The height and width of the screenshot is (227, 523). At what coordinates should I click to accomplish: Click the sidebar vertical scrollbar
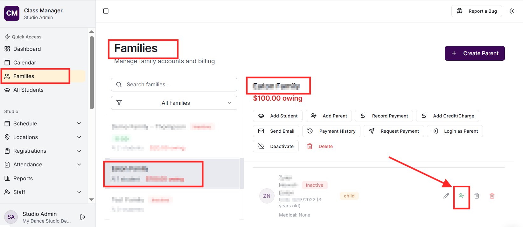(x=92, y=73)
